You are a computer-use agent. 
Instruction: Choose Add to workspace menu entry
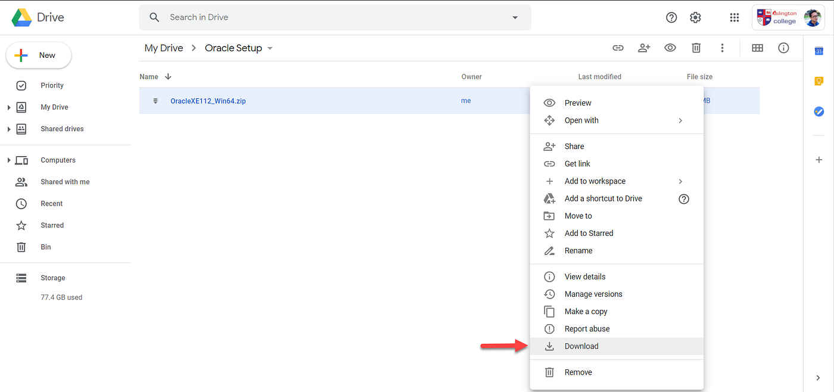(617, 181)
